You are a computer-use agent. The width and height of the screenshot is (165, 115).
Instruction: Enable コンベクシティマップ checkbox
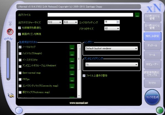[20, 86]
